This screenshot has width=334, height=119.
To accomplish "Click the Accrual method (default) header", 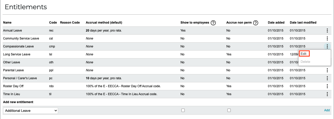I will point(104,23).
